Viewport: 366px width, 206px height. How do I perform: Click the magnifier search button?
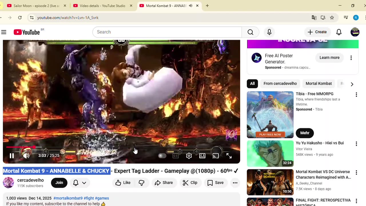250,32
